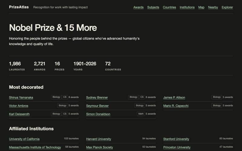Image resolution: width=242 pixels, height=151 pixels.
Task: Open Massachusetts Institute of Technology link
Action: (x=35, y=147)
